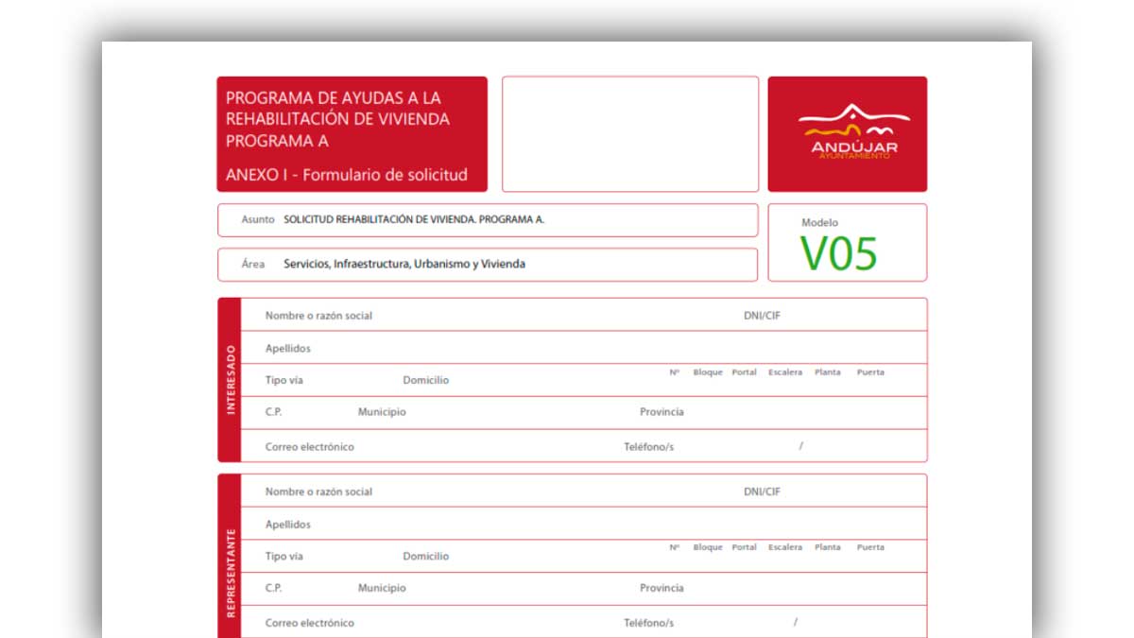The width and height of the screenshot is (1134, 638).
Task: Select the Área field text
Action: point(404,265)
